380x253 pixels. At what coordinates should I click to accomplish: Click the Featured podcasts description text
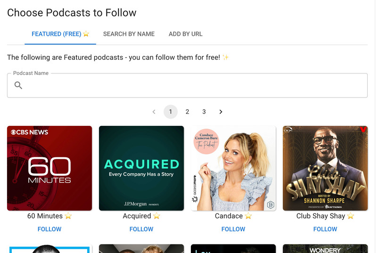click(118, 57)
